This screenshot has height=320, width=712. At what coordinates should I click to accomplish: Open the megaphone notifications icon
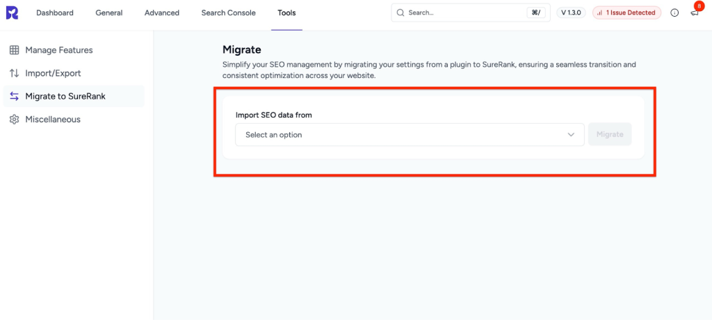(695, 13)
